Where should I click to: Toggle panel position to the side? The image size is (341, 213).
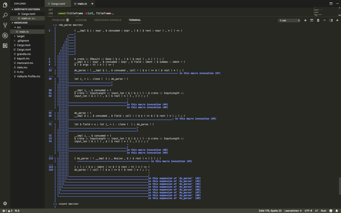click(x=331, y=20)
